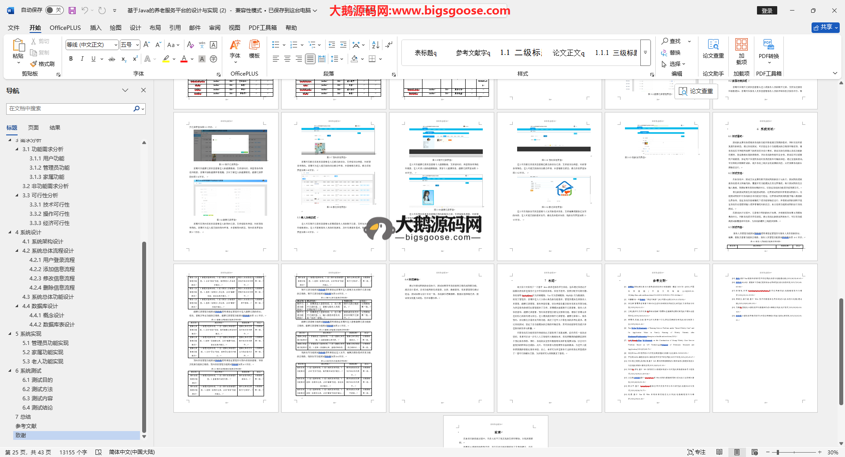Toggle Focus mode in status bar

pyautogui.click(x=696, y=452)
